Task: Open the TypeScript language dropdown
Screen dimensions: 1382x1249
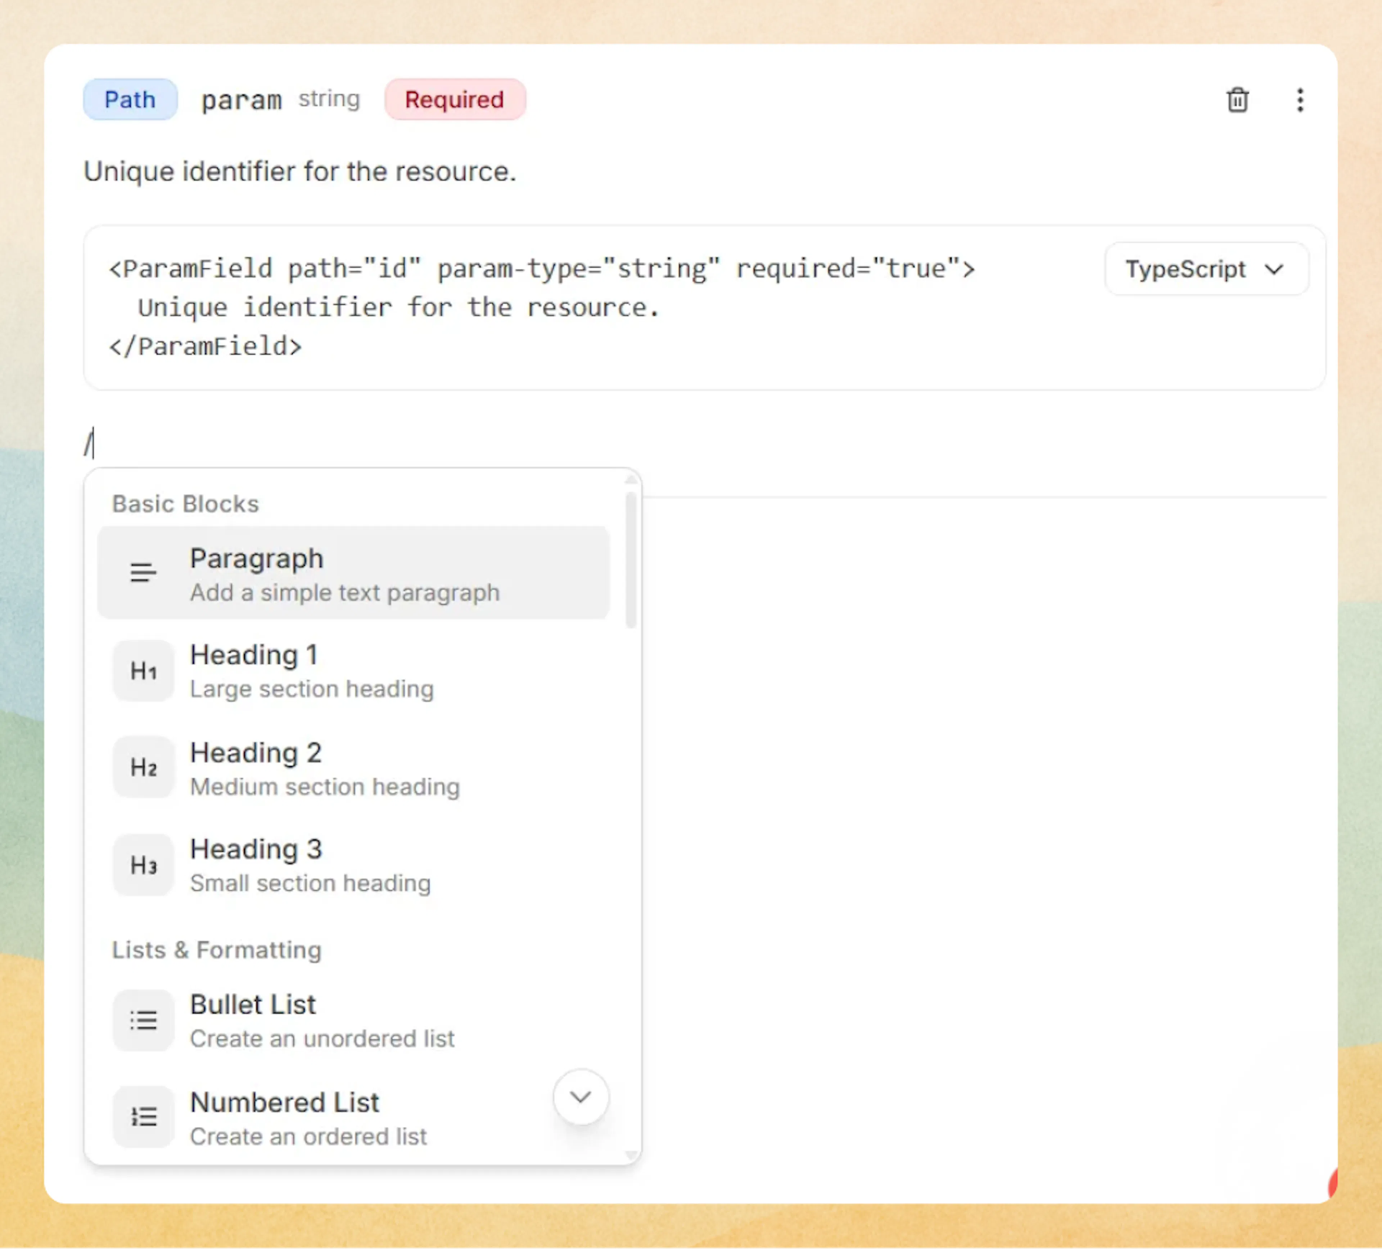Action: pyautogui.click(x=1206, y=270)
